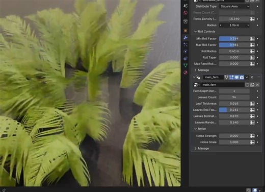Open the Scene properties tab
265x192 pixels.
pyautogui.click(x=185, y=6)
